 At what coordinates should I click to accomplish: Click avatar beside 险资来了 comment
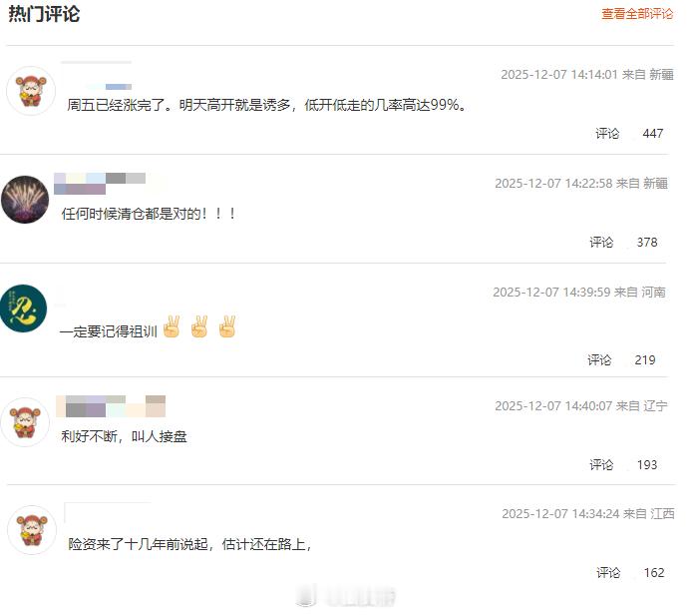[32, 530]
